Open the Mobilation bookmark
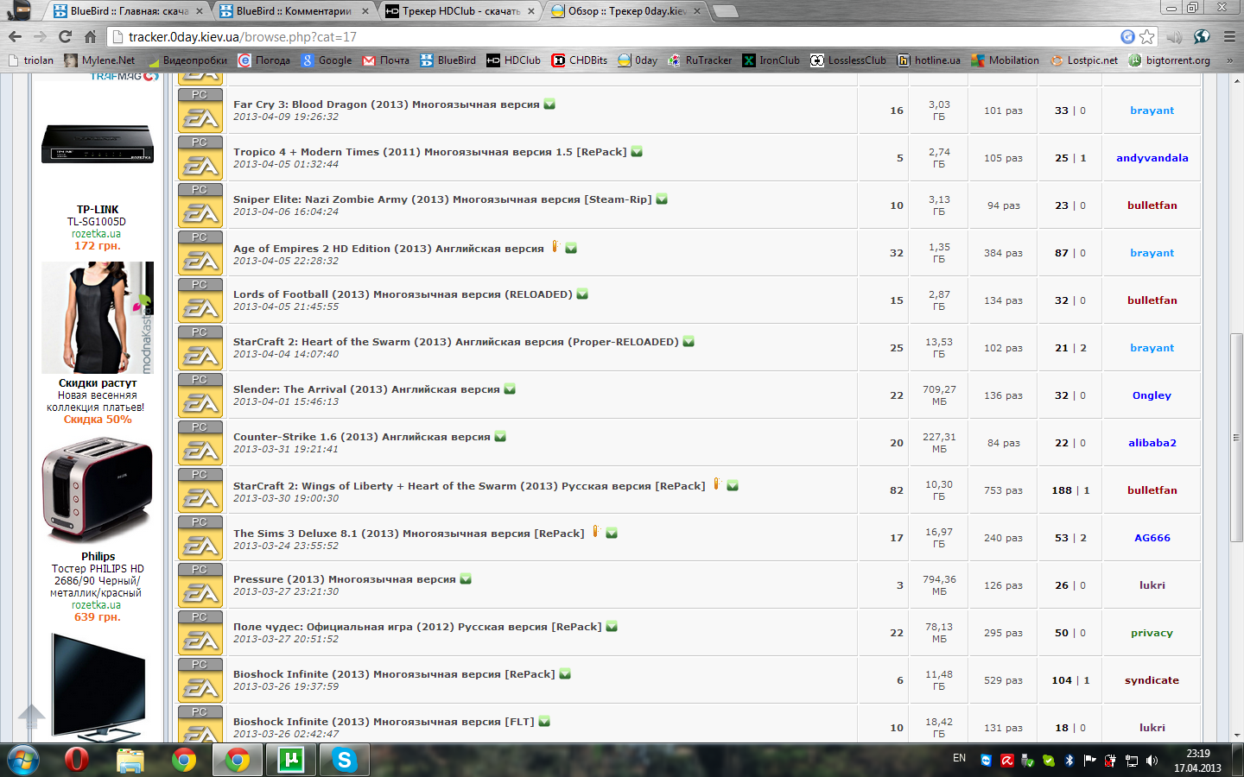This screenshot has width=1244, height=777. pos(1005,60)
